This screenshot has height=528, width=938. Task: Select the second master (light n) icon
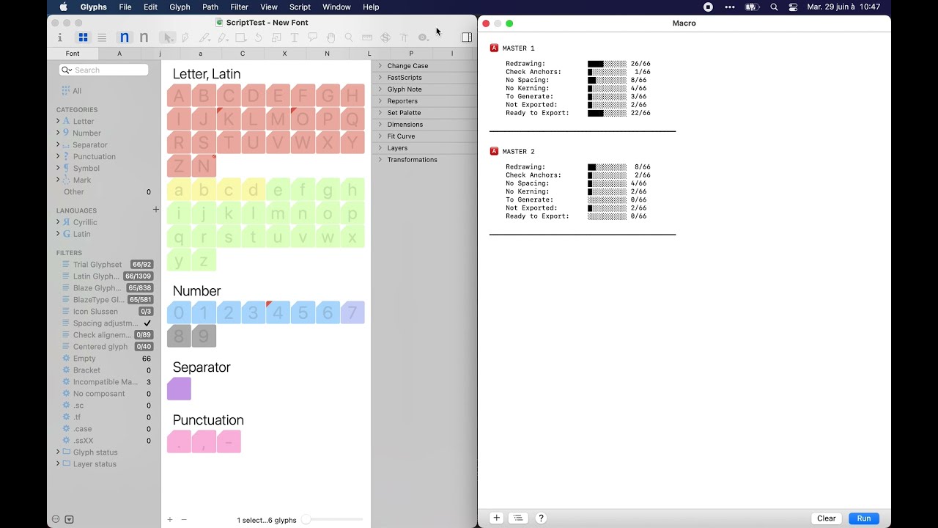[x=144, y=37]
